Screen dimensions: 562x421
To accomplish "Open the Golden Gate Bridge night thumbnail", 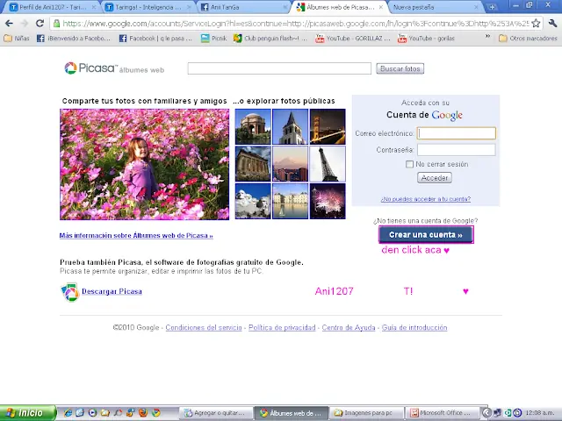I will pyautogui.click(x=328, y=126).
